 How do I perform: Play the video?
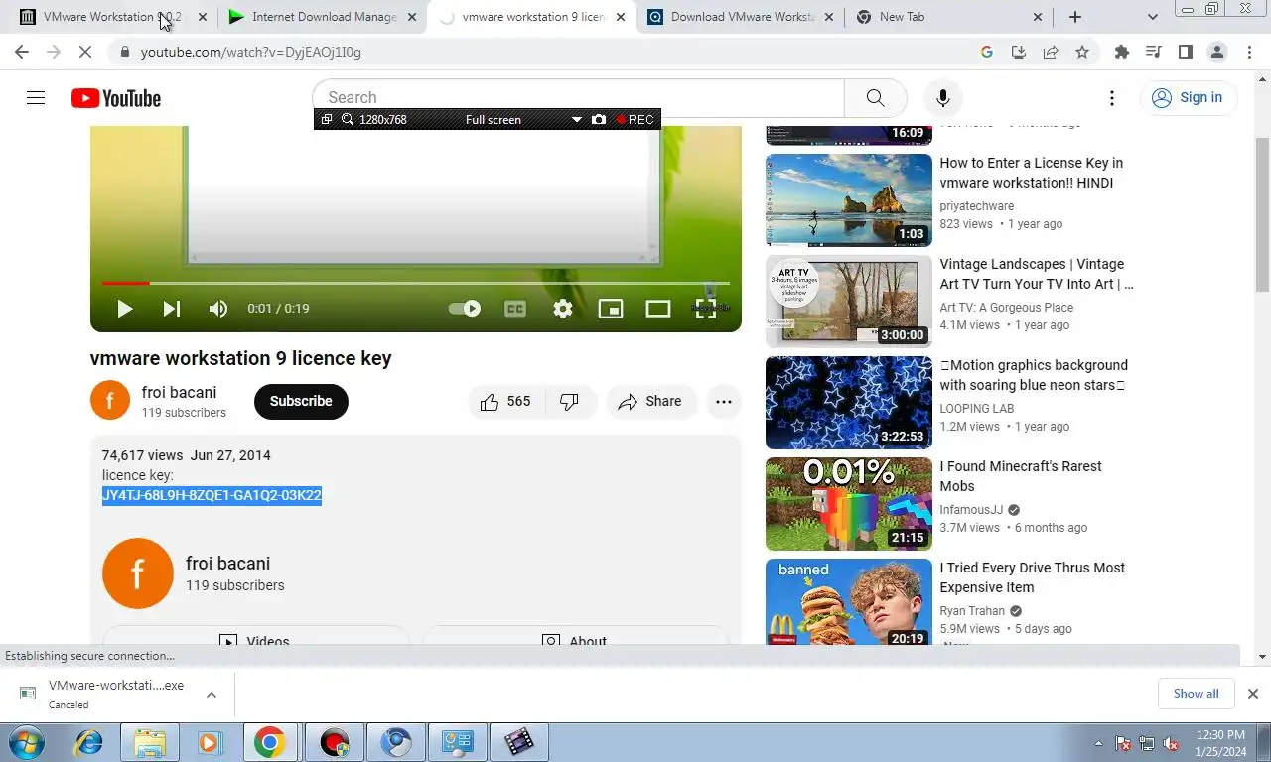125,309
